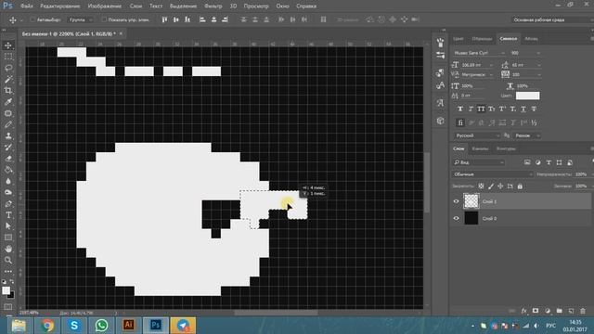Select the Pen tool

[x=8, y=204]
